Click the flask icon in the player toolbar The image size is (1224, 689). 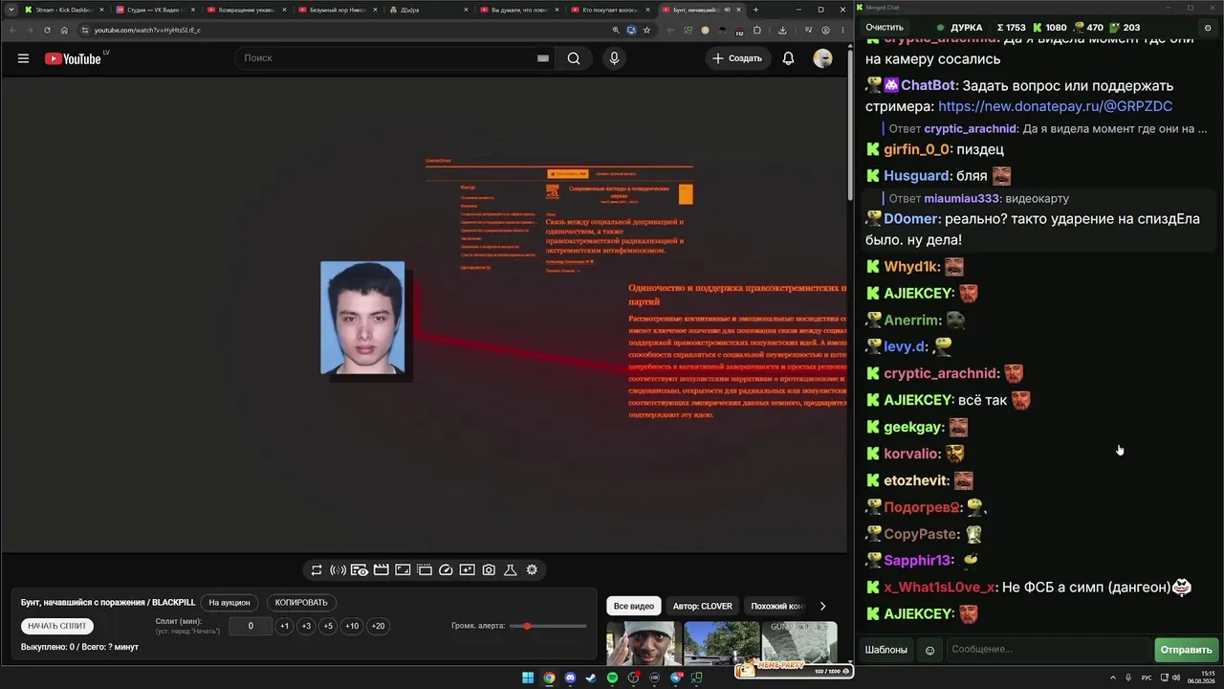point(510,570)
